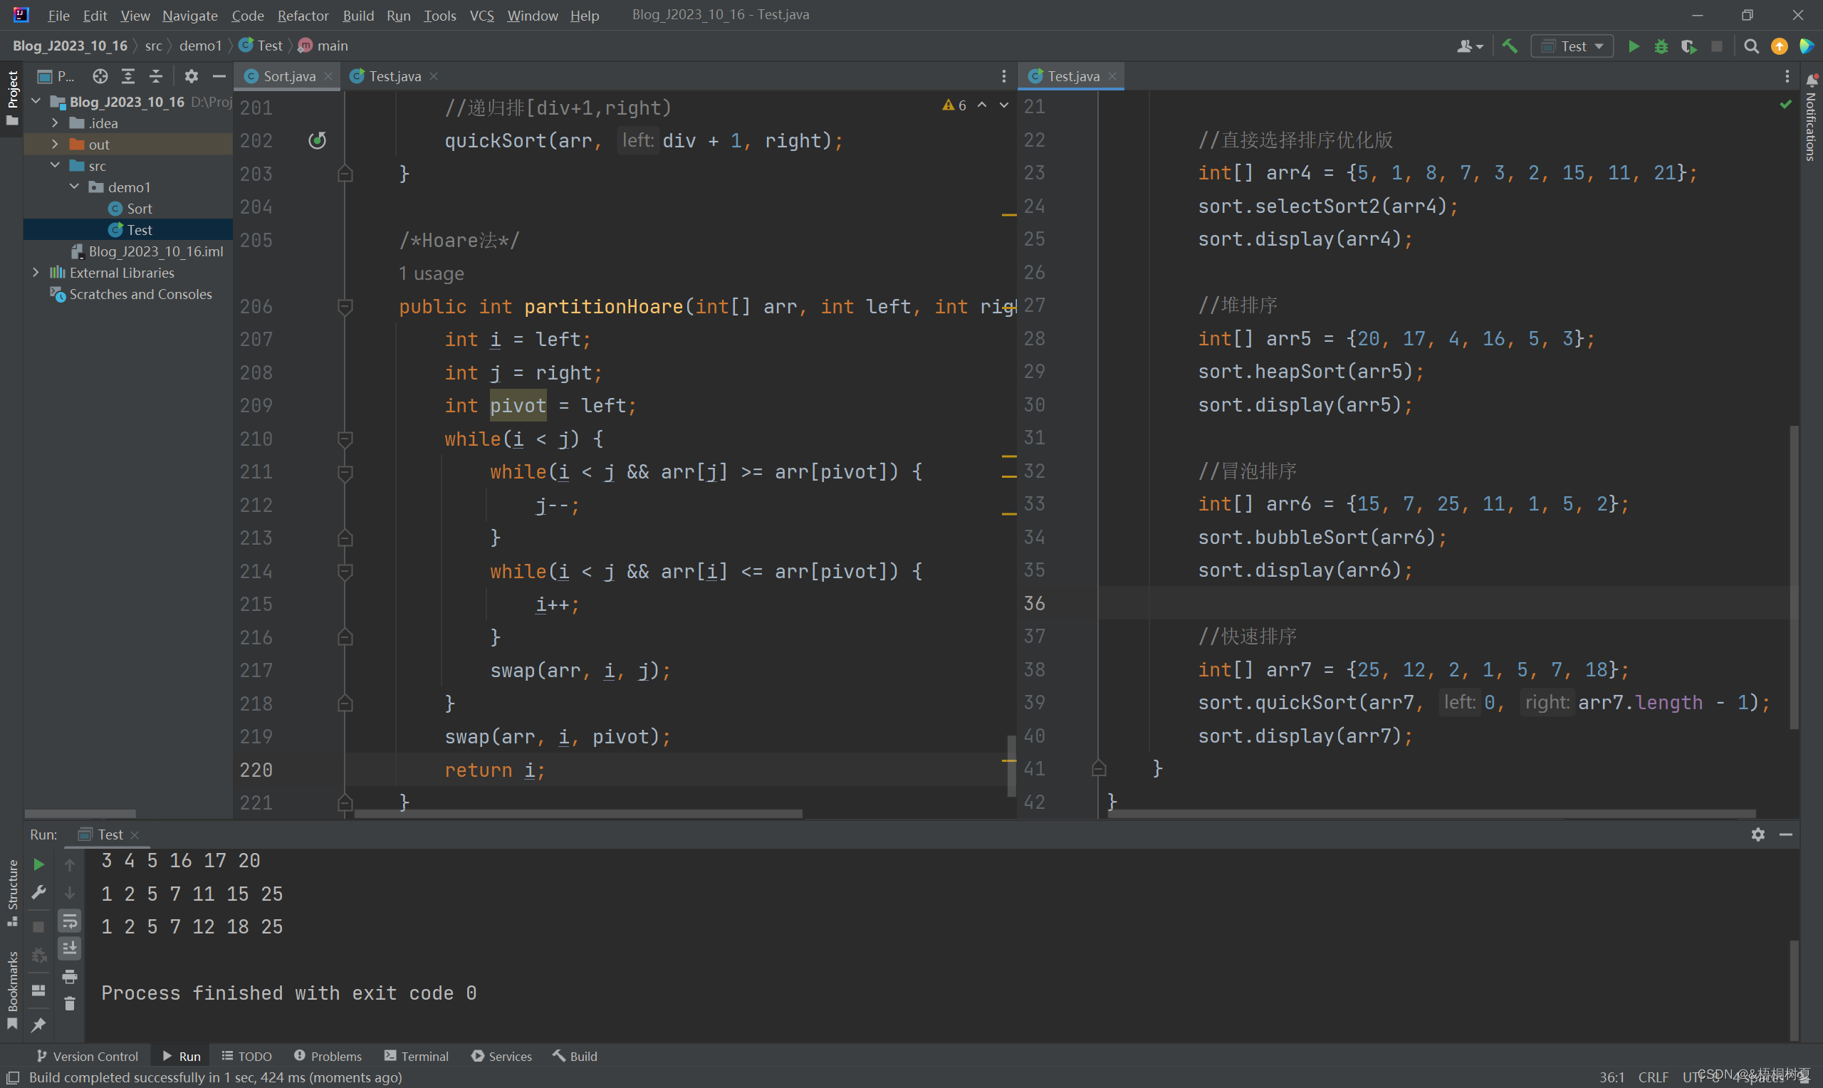Click Project panel horizontal scrollbar

(80, 814)
